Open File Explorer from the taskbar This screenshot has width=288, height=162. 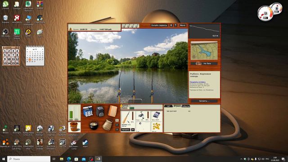(x=62, y=159)
